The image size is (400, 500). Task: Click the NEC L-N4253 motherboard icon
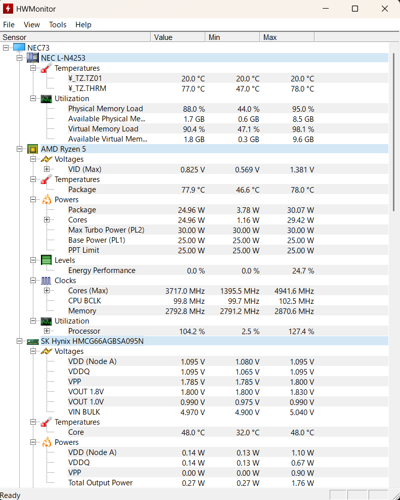click(x=32, y=58)
